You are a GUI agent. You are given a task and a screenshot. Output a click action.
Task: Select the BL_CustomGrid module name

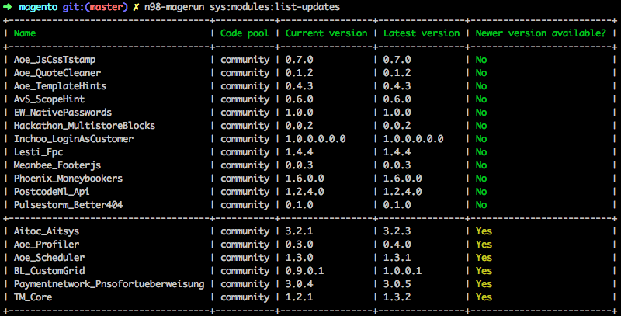[49, 271]
